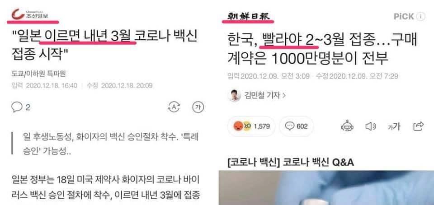434x205 pixels.
Task: Play article audio with speaker icon
Action: (x=370, y=126)
